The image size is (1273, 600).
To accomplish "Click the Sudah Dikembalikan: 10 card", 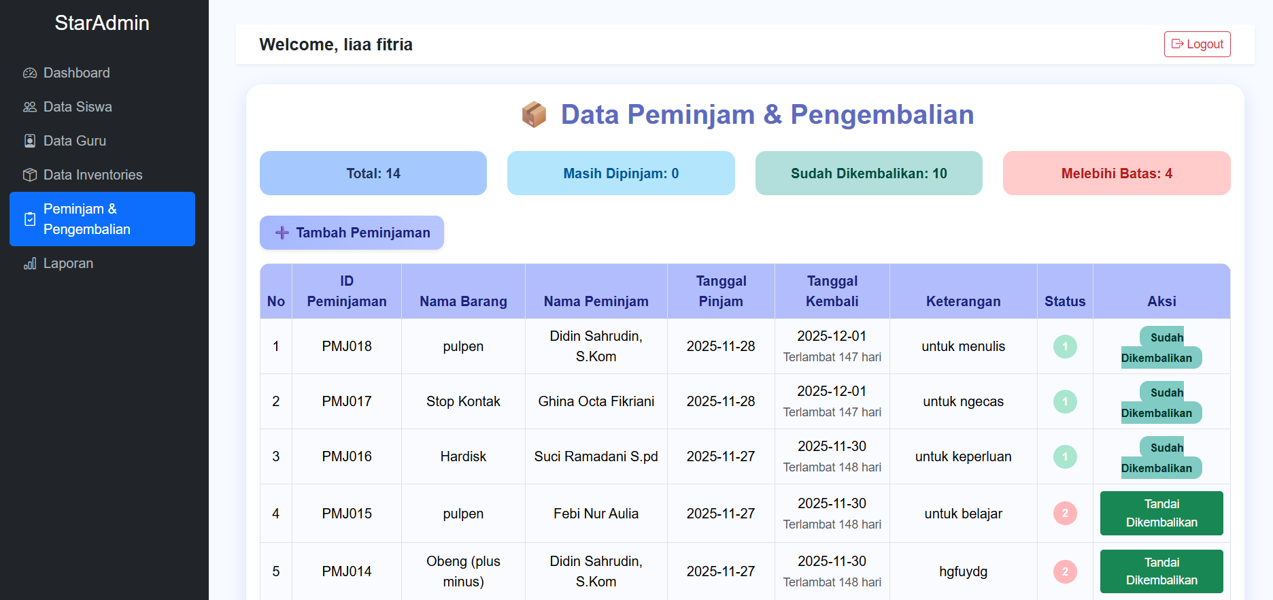I will [868, 173].
